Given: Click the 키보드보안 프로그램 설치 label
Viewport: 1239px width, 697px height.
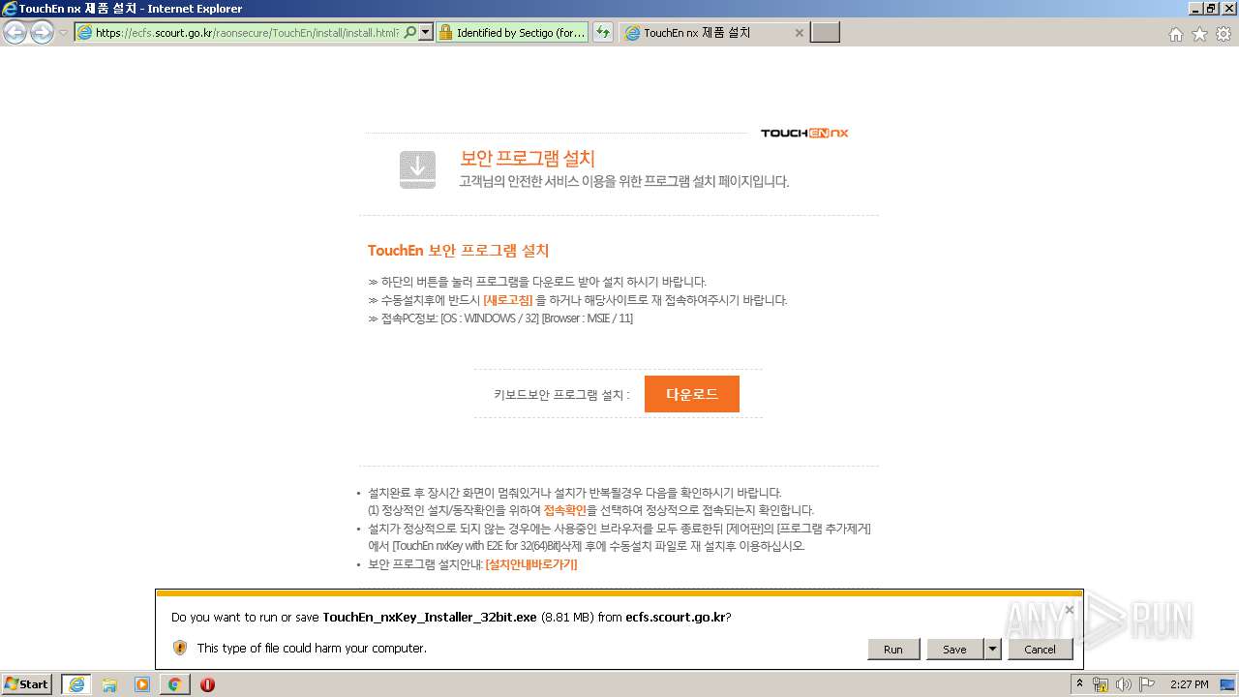Looking at the screenshot, I should coord(561,395).
